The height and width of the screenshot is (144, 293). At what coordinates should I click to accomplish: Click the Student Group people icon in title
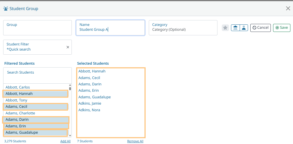tap(5, 9)
